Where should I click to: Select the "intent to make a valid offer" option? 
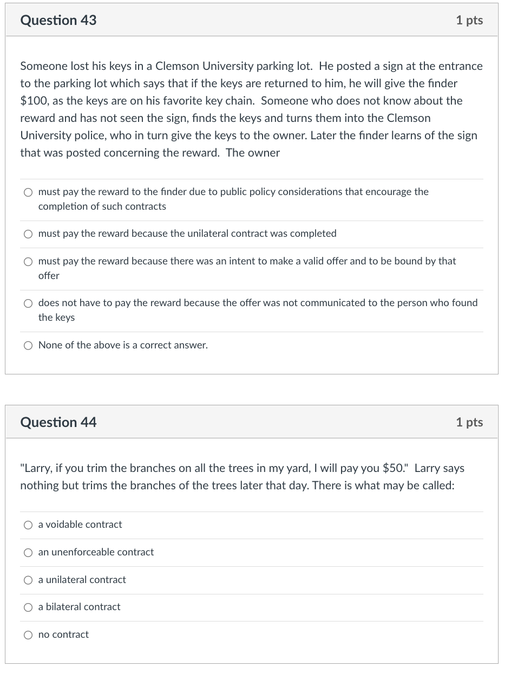28,261
